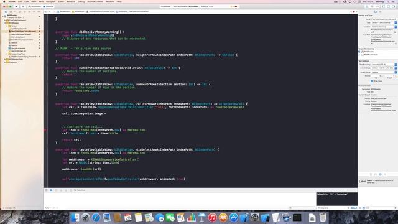Show only the variables view pane
This screenshot has width=398, height=224.
point(353,208)
